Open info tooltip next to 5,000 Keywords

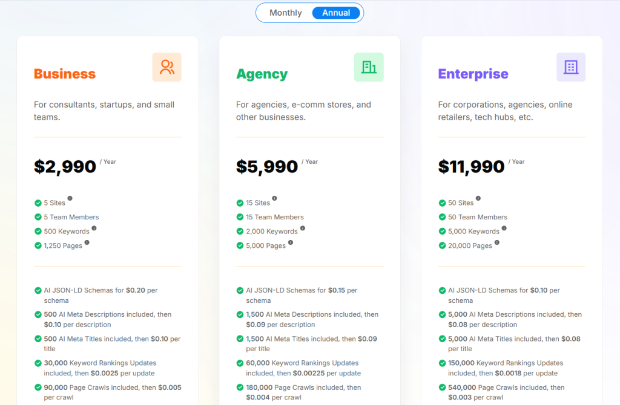click(504, 228)
